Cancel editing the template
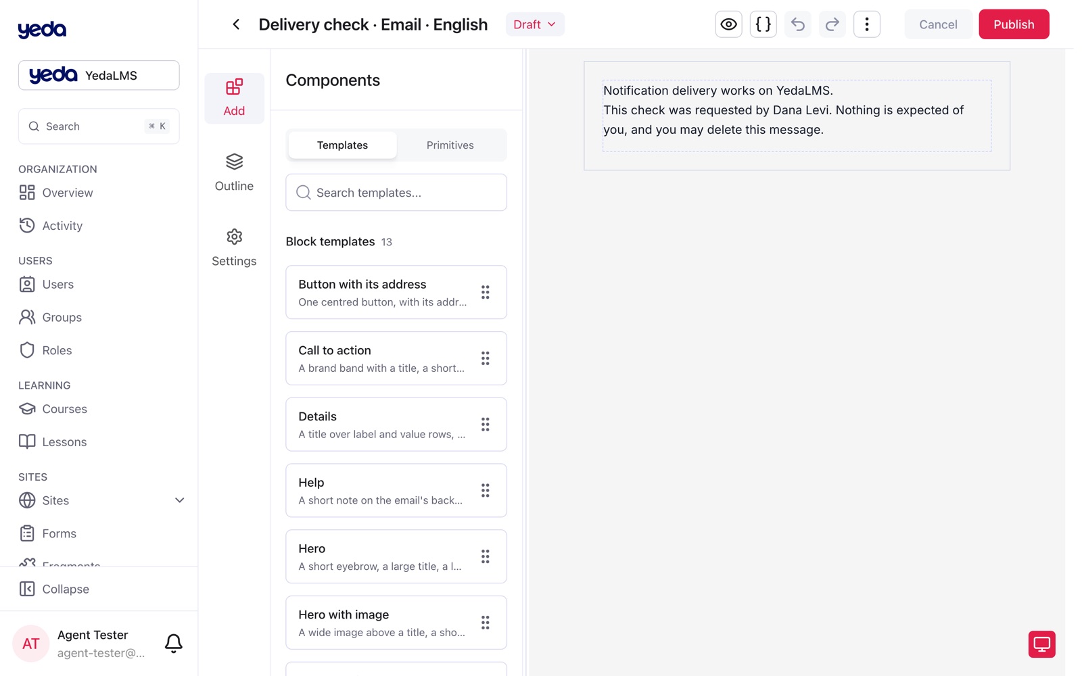The image size is (1082, 676). 938,24
